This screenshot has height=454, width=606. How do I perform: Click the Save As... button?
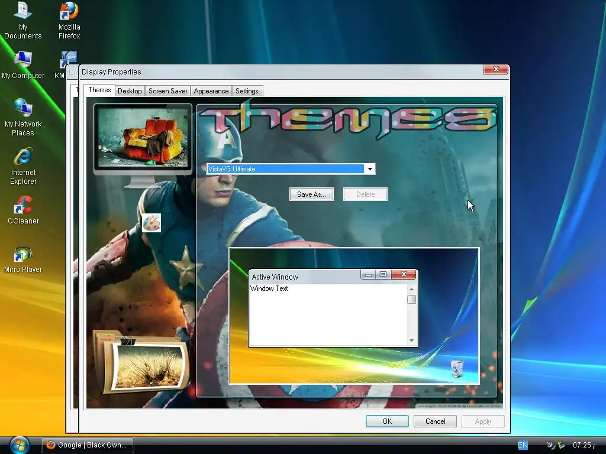[311, 194]
